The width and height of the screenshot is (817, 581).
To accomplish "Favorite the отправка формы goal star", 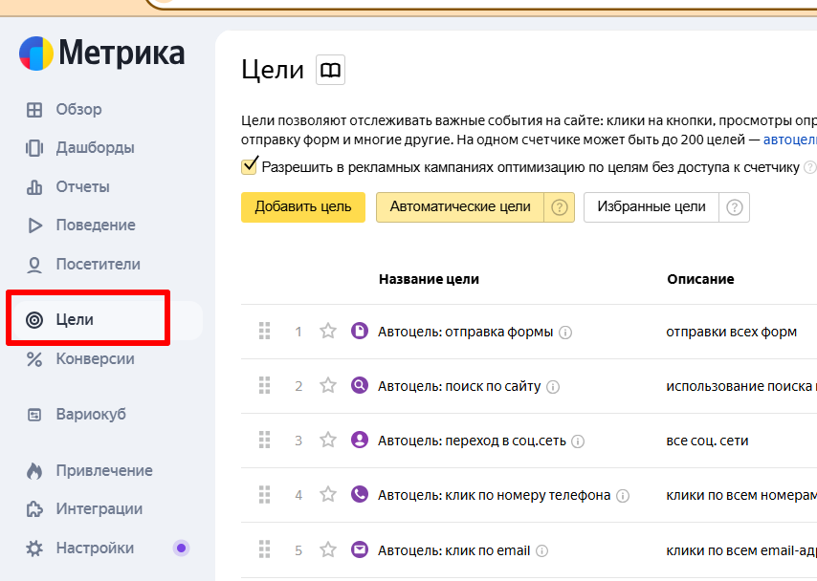I will 328,331.
